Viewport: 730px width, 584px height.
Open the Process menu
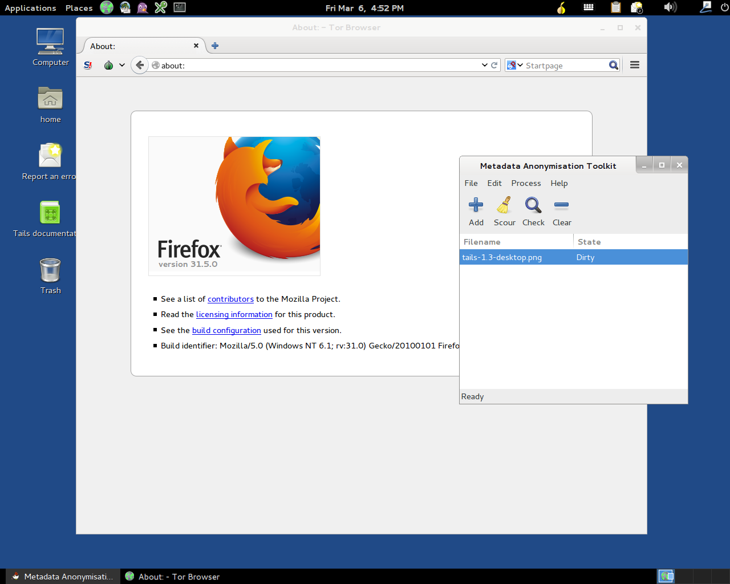point(526,183)
